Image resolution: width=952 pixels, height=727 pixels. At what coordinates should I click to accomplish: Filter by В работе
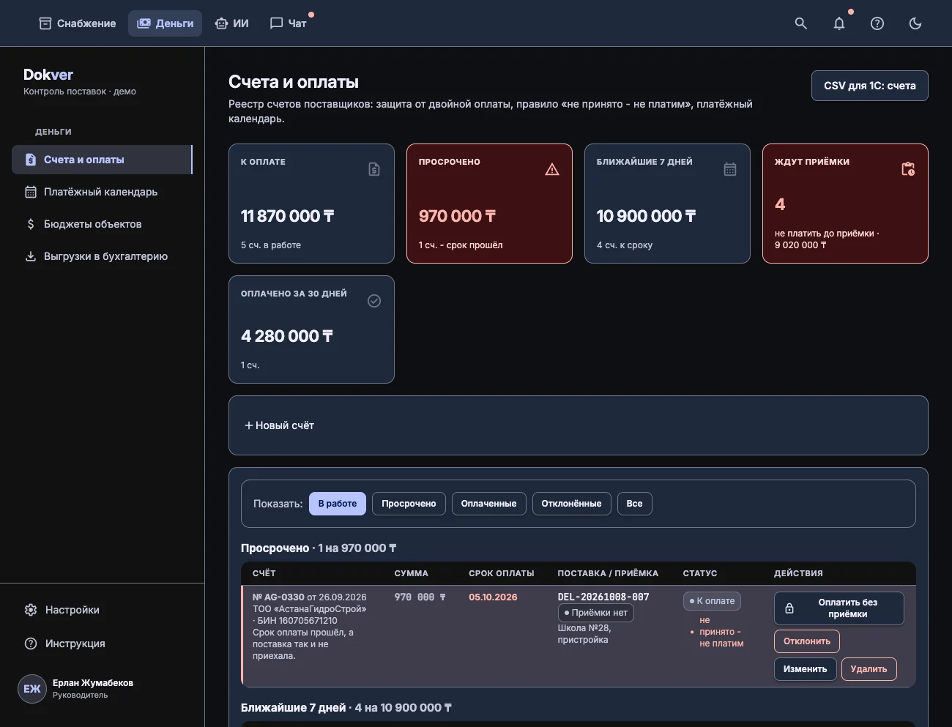(x=338, y=504)
